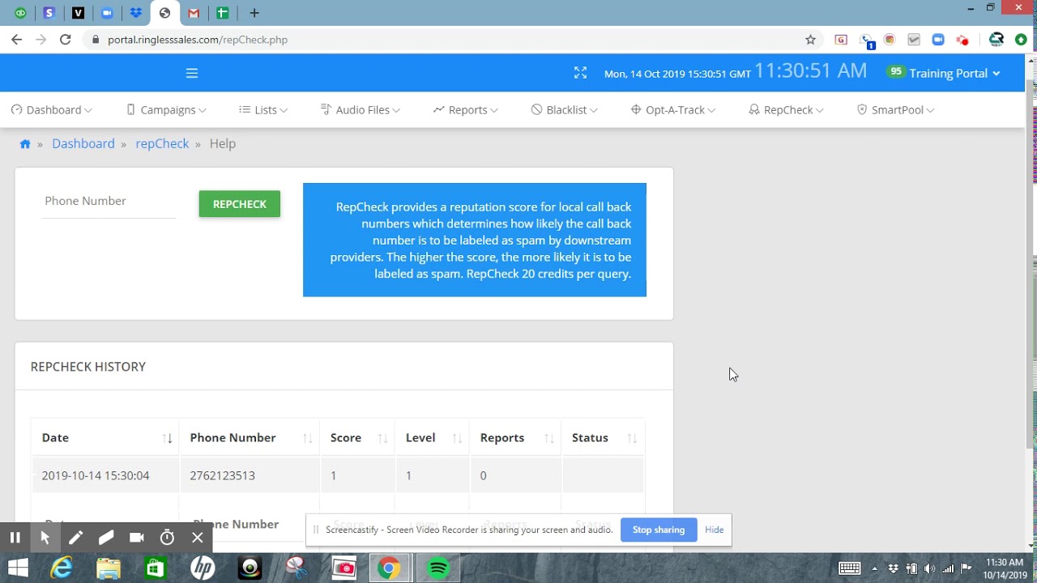Open the taskbar clock showing 11:30 AM
This screenshot has width=1037, height=583.
pyautogui.click(x=1005, y=568)
